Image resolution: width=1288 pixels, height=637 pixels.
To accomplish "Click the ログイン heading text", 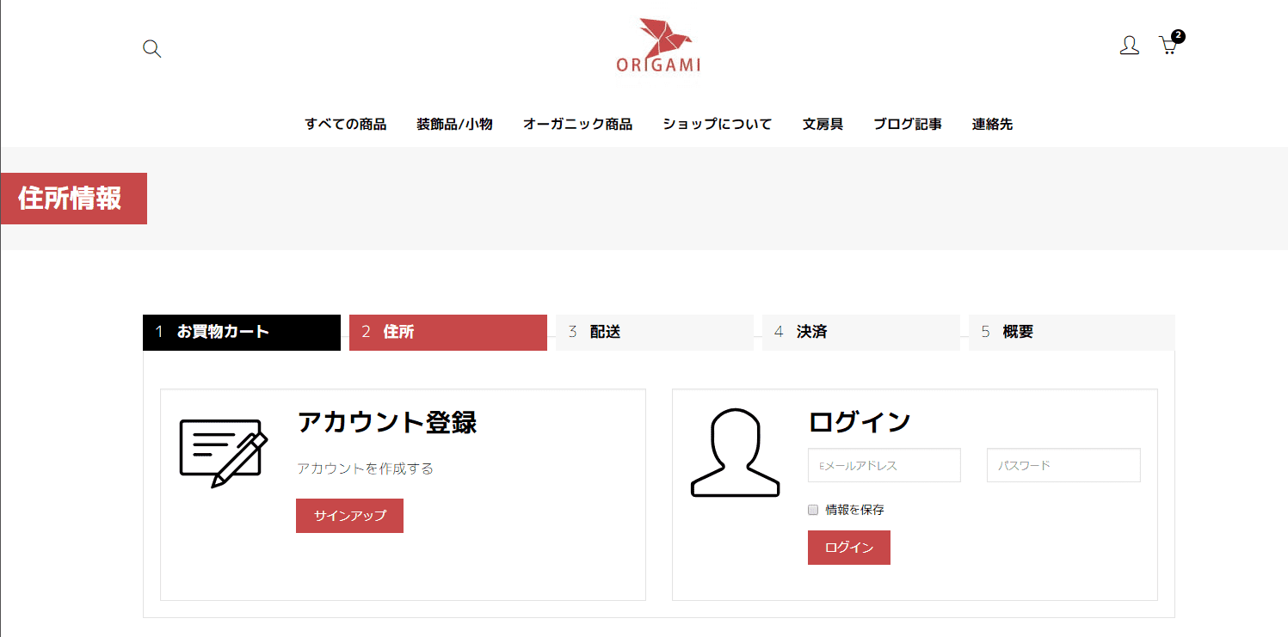I will [x=860, y=422].
